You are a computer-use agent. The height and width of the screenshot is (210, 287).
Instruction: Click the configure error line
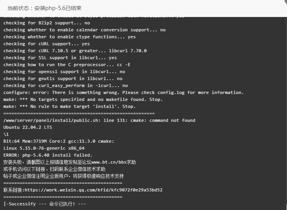coord(124,92)
